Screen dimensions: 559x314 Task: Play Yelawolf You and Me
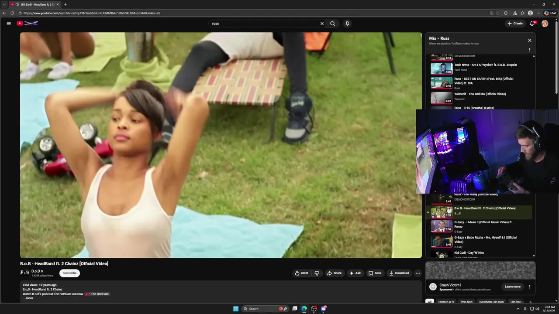coord(480,98)
